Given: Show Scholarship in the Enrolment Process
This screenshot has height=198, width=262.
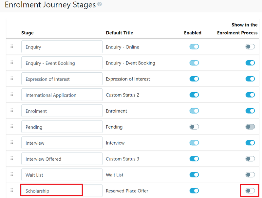Looking at the screenshot, I should point(250,191).
